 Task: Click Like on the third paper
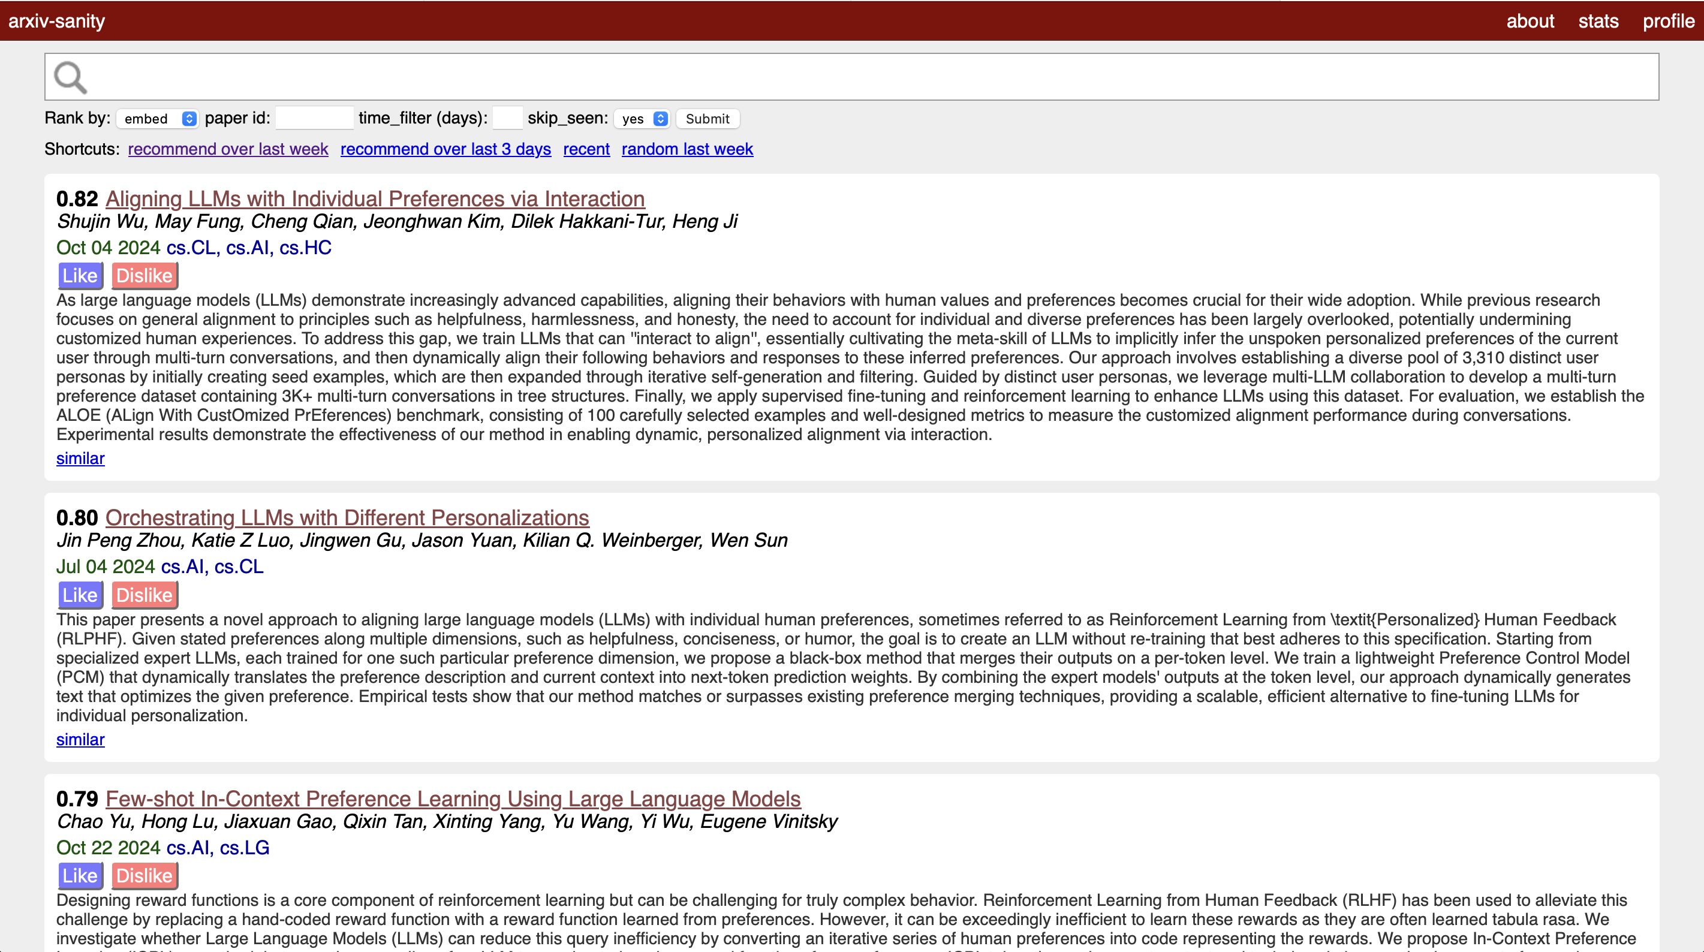79,875
